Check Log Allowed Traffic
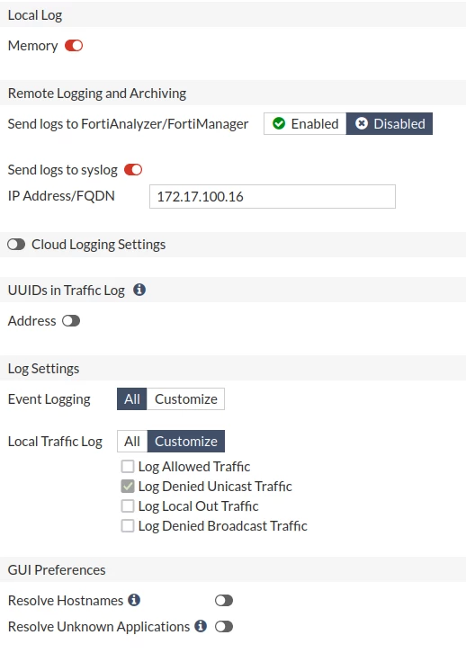 [128, 466]
